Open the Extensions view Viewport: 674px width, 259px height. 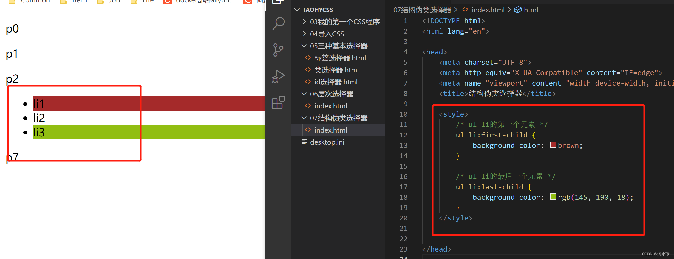click(278, 102)
